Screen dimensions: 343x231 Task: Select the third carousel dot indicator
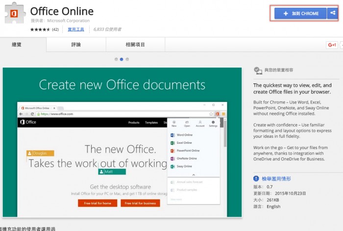[x=127, y=59]
